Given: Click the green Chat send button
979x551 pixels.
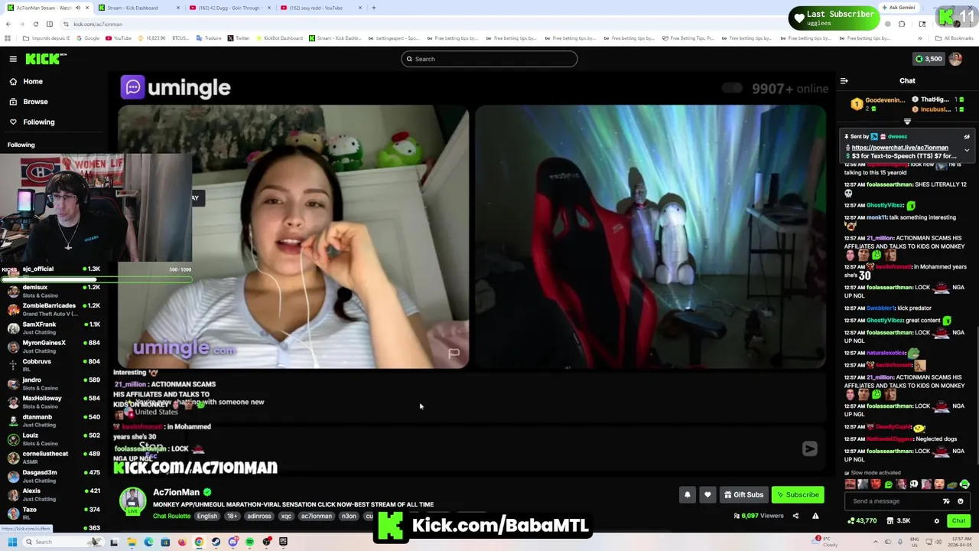Looking at the screenshot, I should (958, 521).
